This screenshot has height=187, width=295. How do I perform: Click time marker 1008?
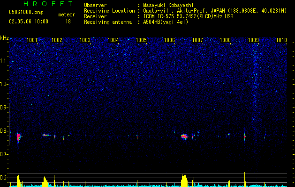[x=225, y=40]
